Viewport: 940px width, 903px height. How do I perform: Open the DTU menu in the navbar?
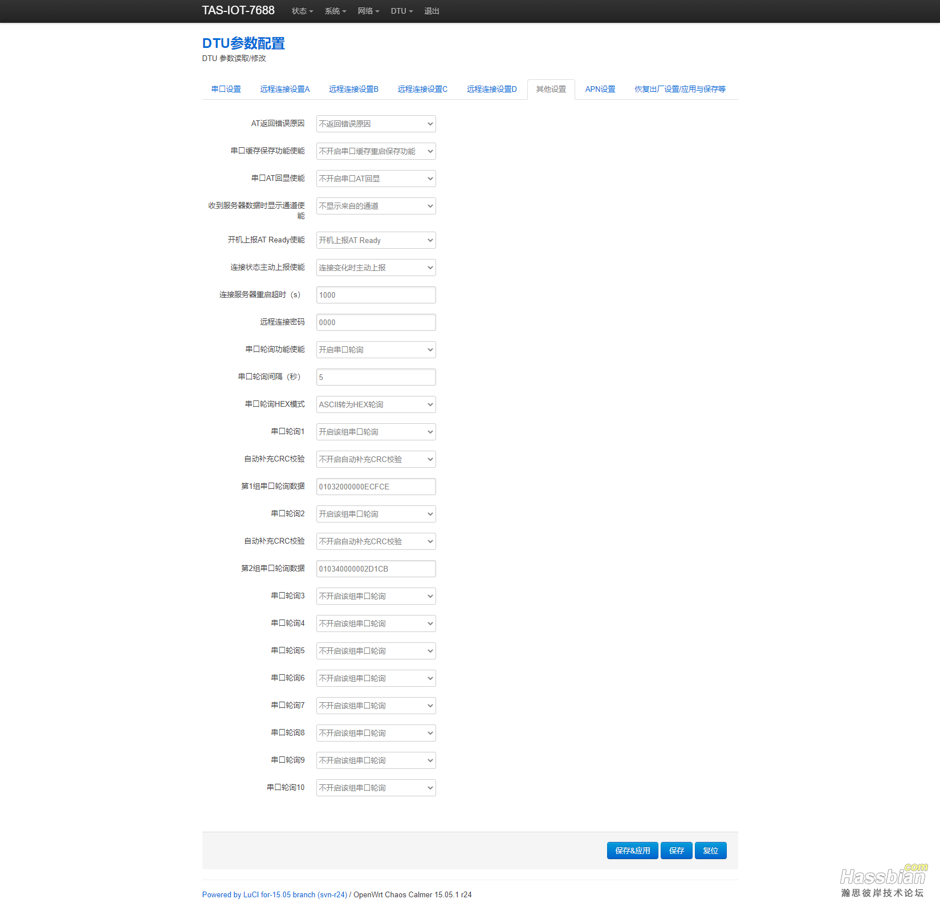pos(402,11)
